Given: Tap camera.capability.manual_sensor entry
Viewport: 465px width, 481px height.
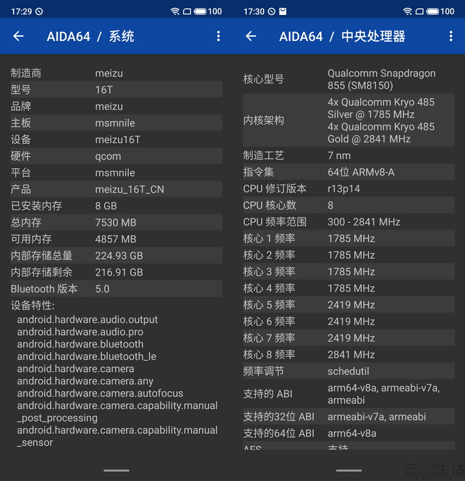Looking at the screenshot, I should point(117,436).
